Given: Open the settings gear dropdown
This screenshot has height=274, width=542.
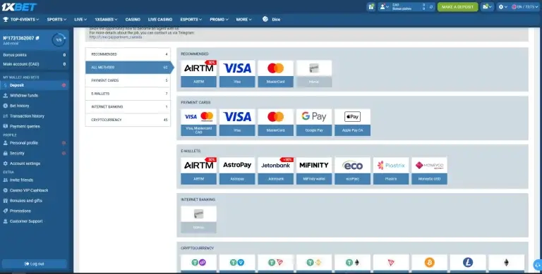Looking at the screenshot, I should point(502,7).
